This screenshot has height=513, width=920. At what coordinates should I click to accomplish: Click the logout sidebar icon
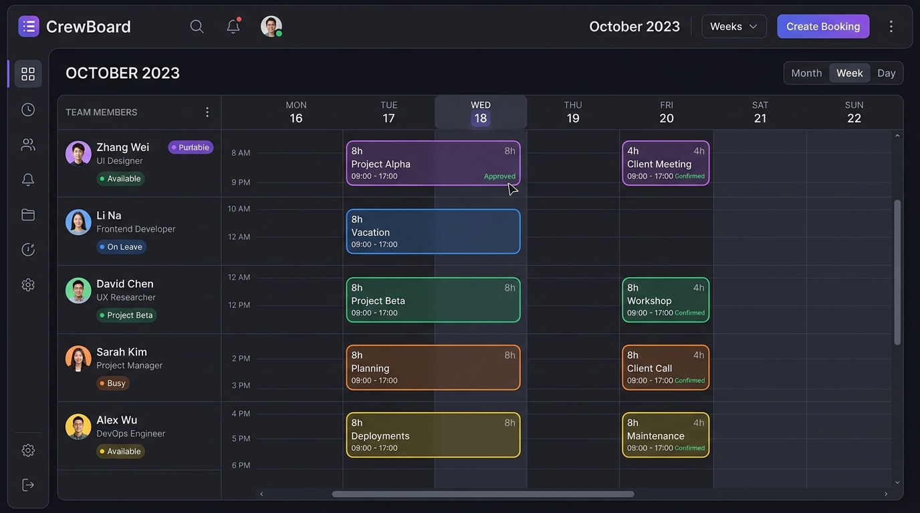(28, 485)
